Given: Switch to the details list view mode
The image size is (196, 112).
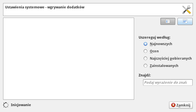Looking at the screenshot, I should (168, 21).
